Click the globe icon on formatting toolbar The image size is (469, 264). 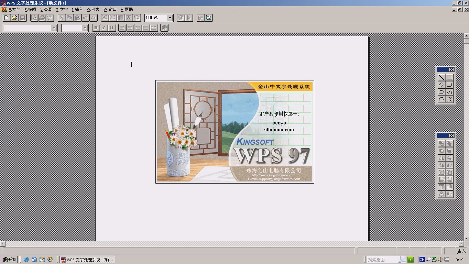coord(164,28)
